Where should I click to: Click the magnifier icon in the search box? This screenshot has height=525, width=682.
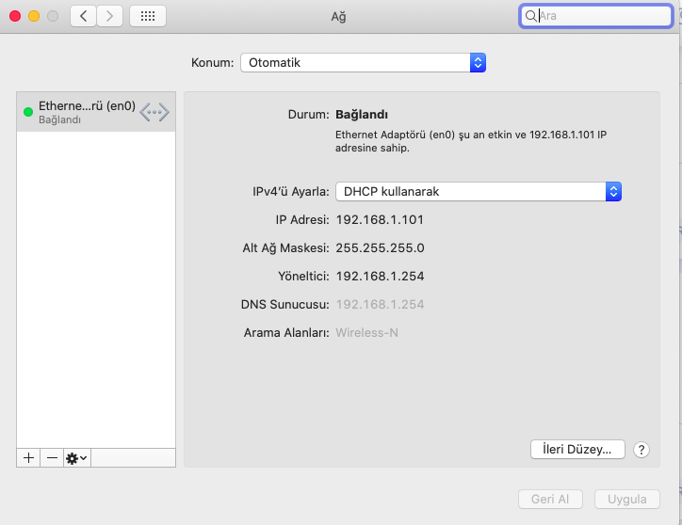531,16
